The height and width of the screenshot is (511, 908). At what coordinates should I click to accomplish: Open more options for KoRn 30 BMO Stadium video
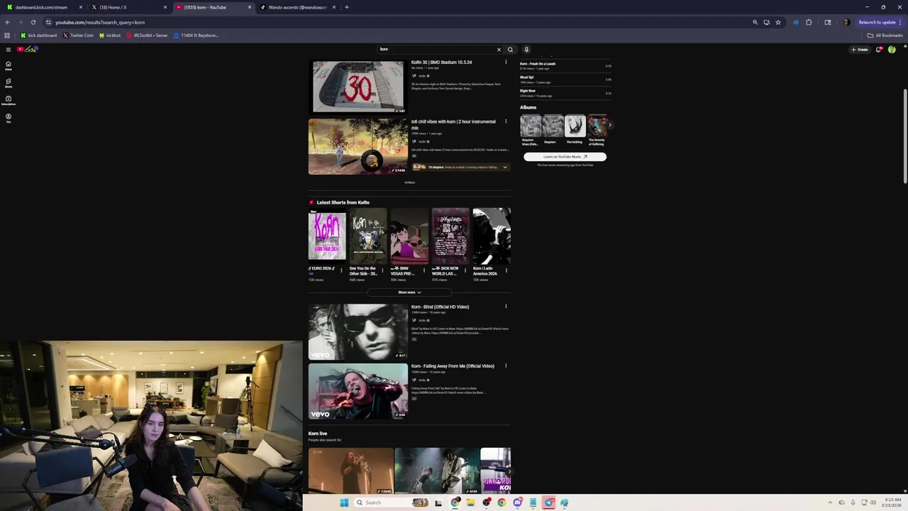tap(506, 62)
